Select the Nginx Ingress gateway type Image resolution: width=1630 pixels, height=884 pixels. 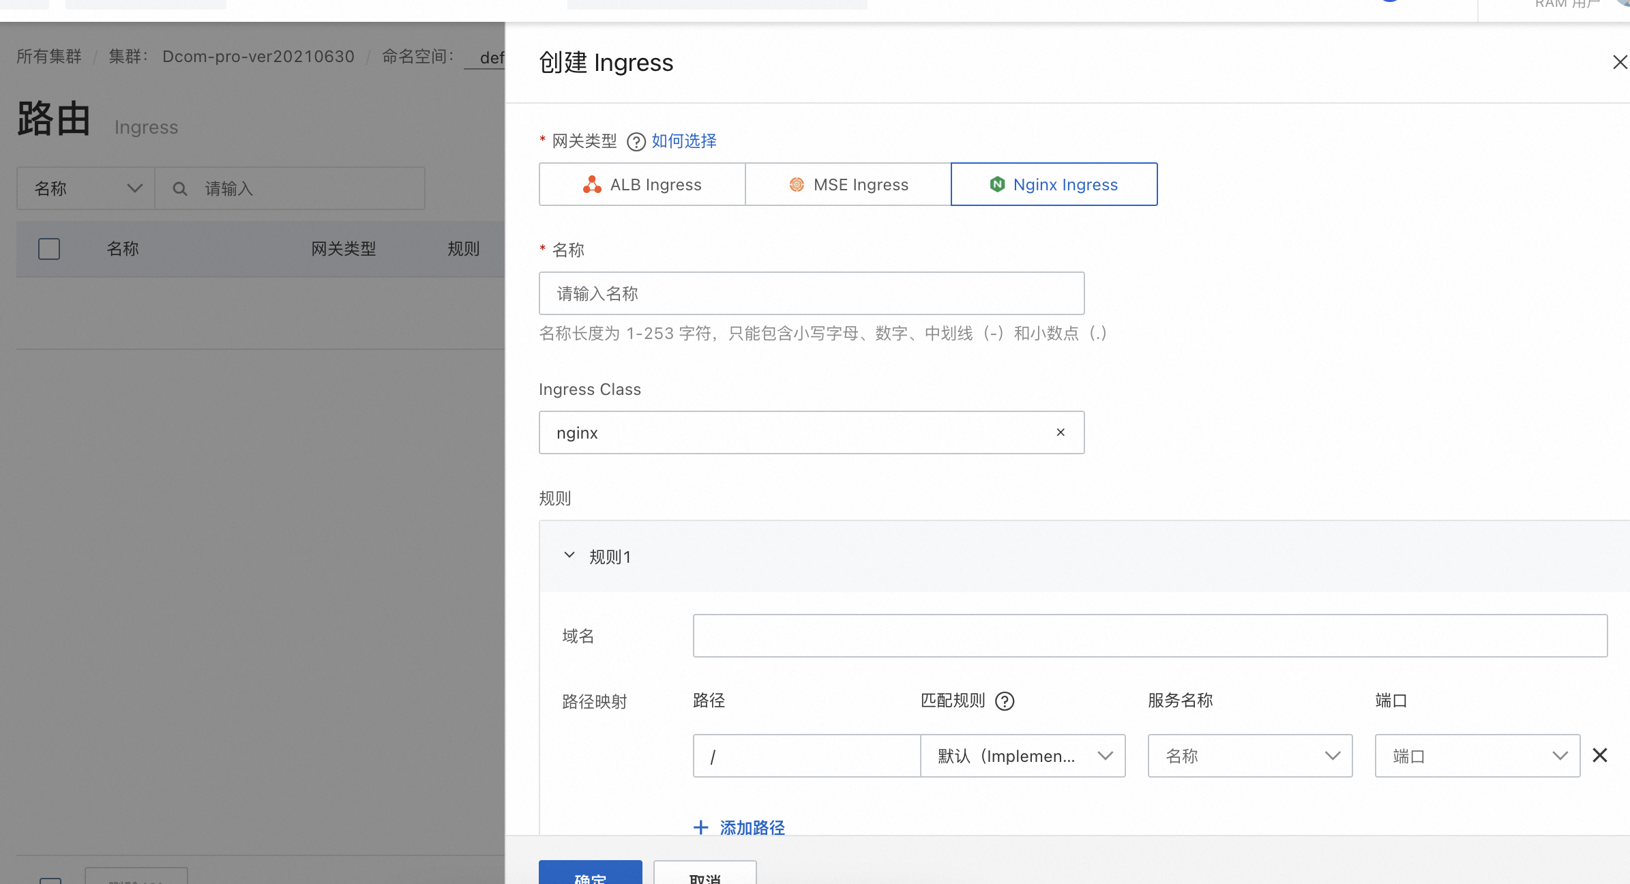1054,184
